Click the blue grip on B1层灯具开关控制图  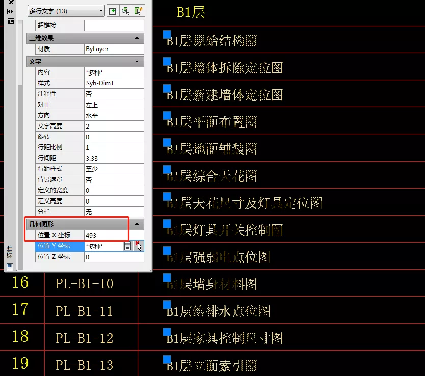pyautogui.click(x=167, y=224)
